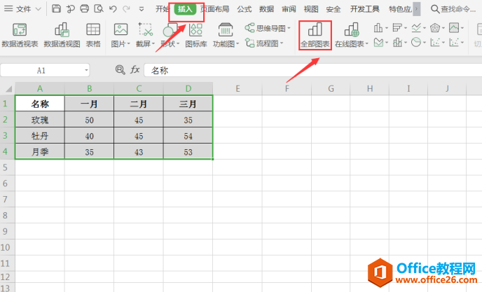482x292 pixels.
Task: Click the fx insert function icon
Action: click(135, 70)
